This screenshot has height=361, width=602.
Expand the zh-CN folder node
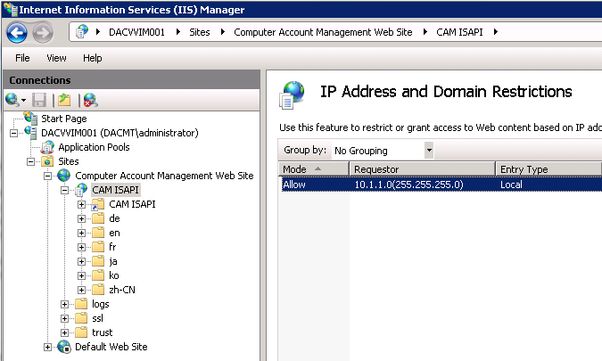click(x=81, y=290)
